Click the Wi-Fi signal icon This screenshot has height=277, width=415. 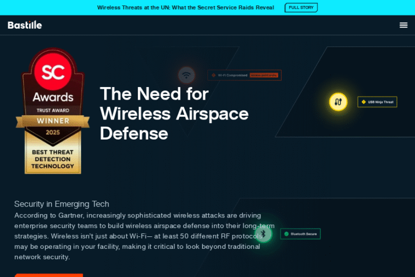point(186,75)
